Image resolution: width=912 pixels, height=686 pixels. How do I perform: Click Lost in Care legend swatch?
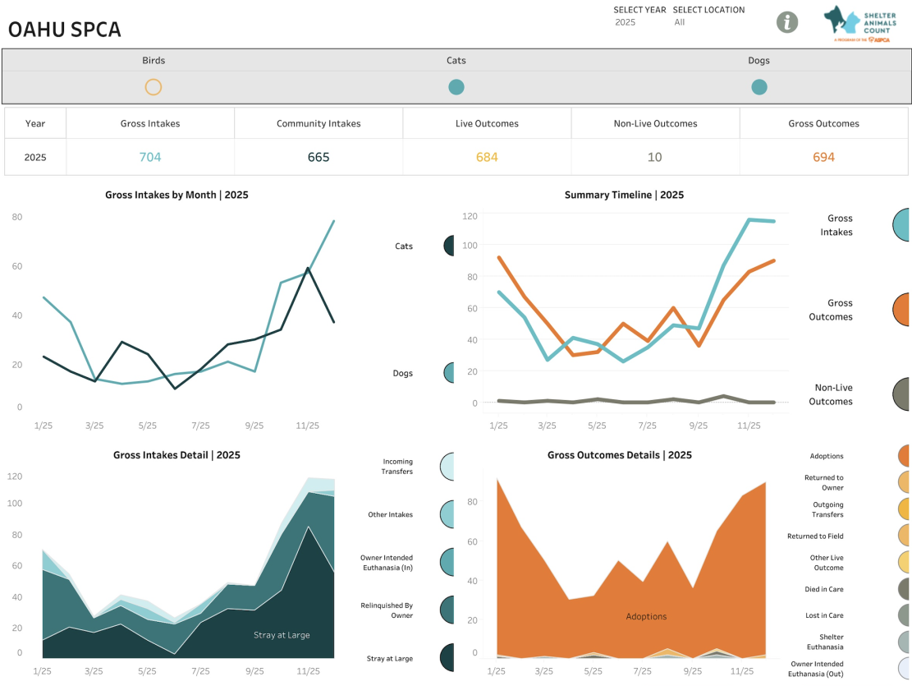(x=903, y=615)
